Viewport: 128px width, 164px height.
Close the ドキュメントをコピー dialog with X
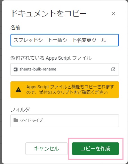click(113, 14)
